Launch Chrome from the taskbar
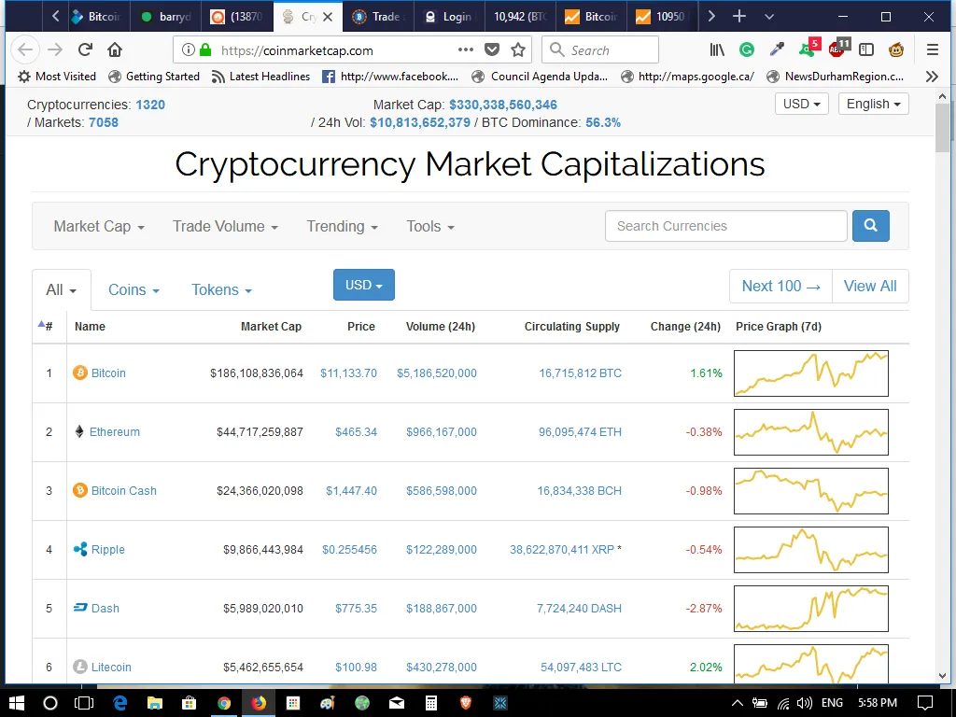This screenshot has height=717, width=956. tap(224, 703)
